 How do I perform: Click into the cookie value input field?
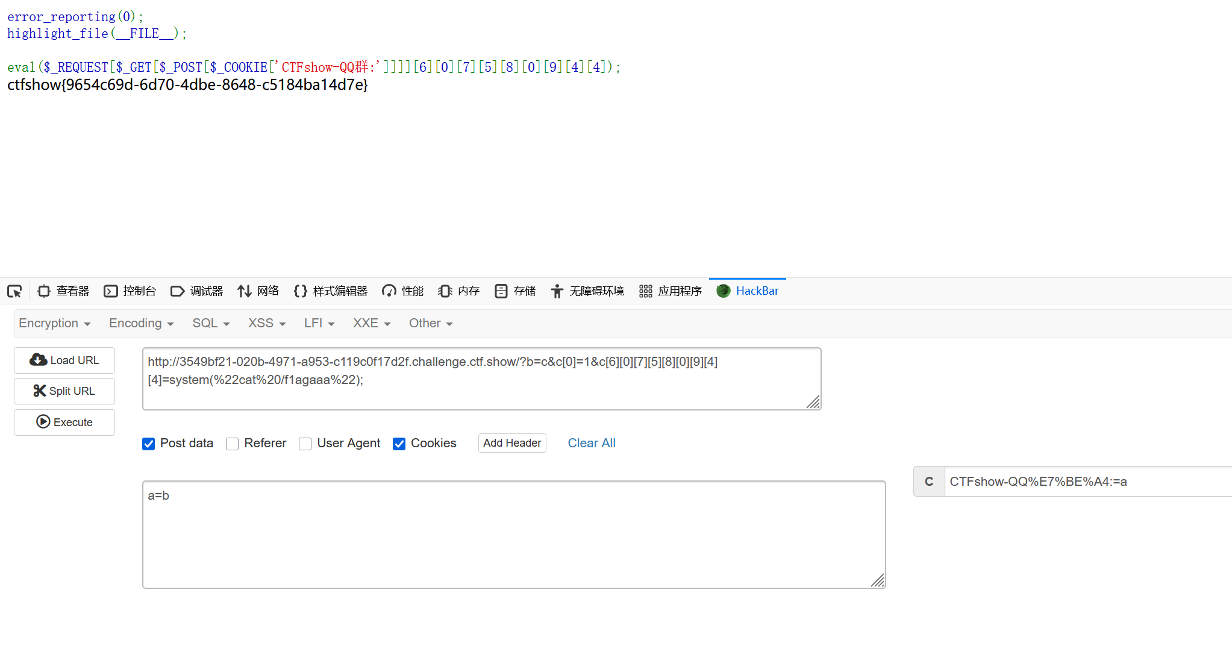point(1084,482)
